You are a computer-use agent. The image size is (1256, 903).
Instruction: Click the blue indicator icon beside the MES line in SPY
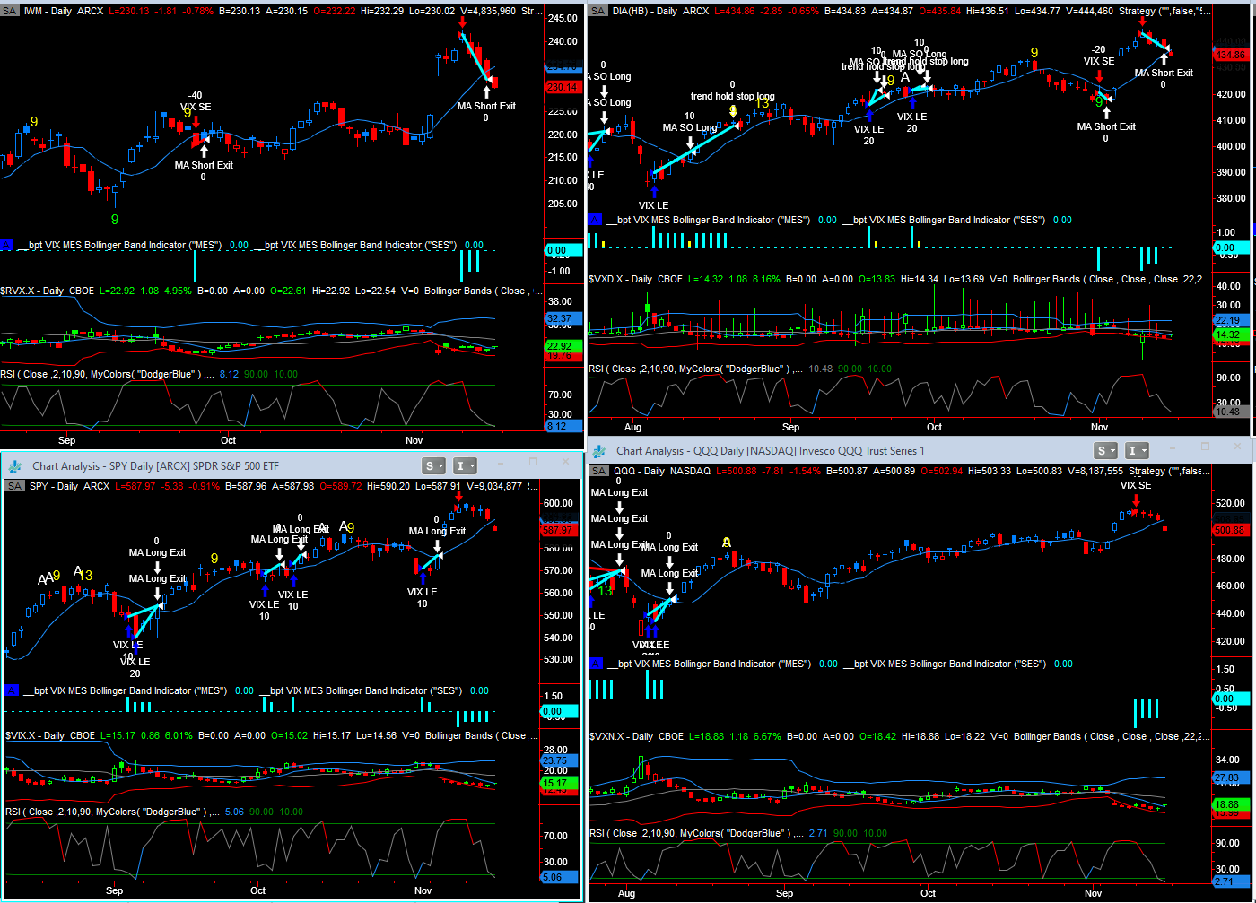coord(12,690)
